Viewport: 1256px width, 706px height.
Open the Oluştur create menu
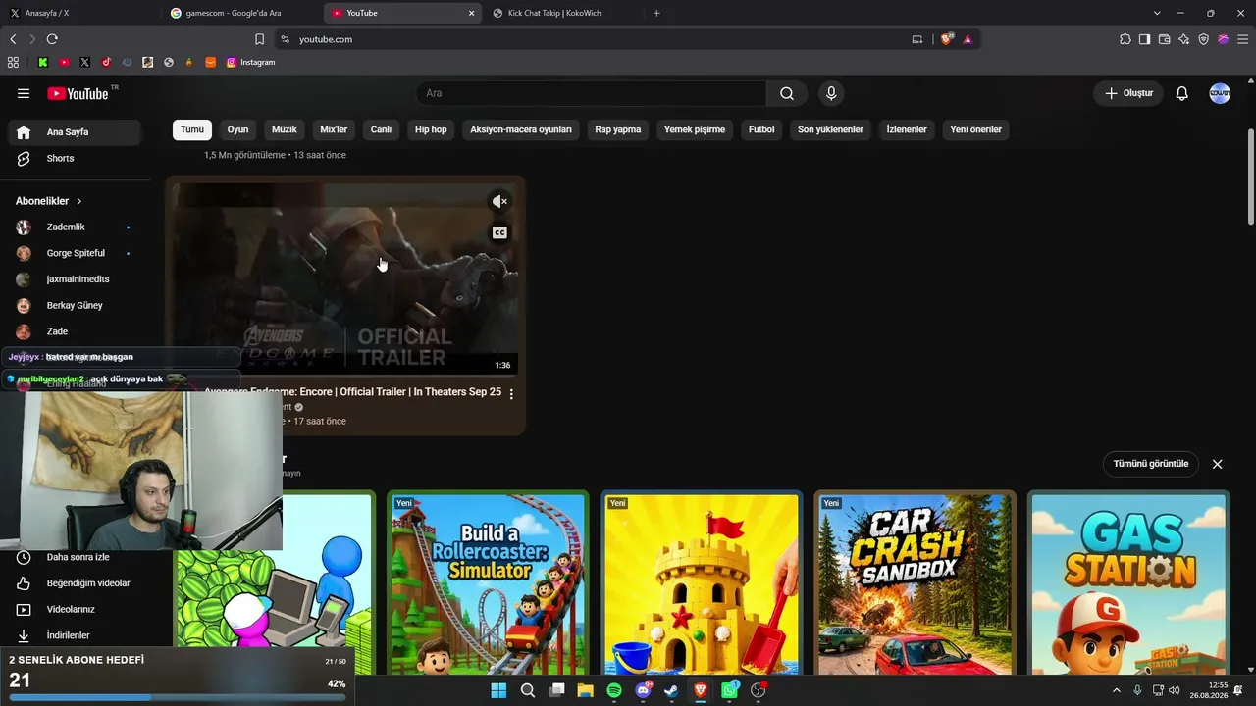1129,93
